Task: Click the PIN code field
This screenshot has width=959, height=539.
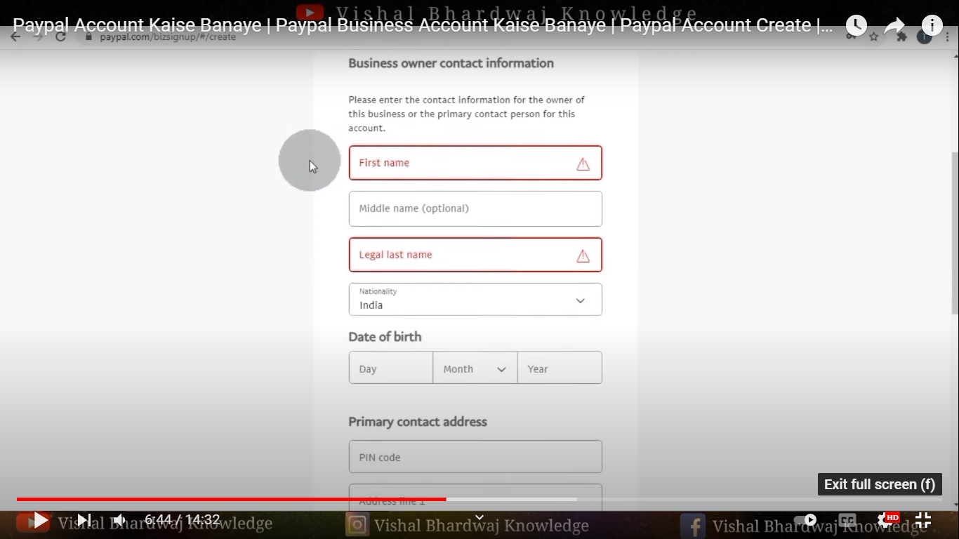Action: (x=475, y=457)
